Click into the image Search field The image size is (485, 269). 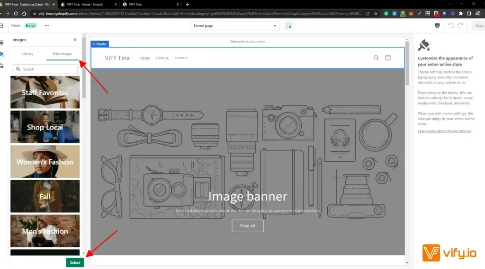[45, 69]
